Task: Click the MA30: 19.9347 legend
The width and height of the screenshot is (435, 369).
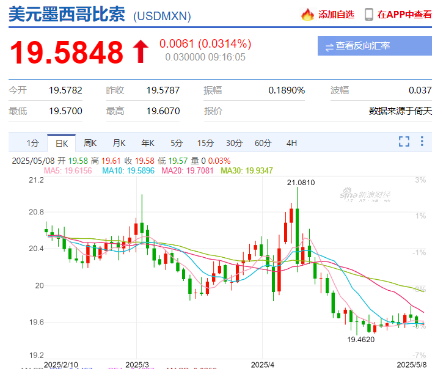Action: (x=247, y=170)
